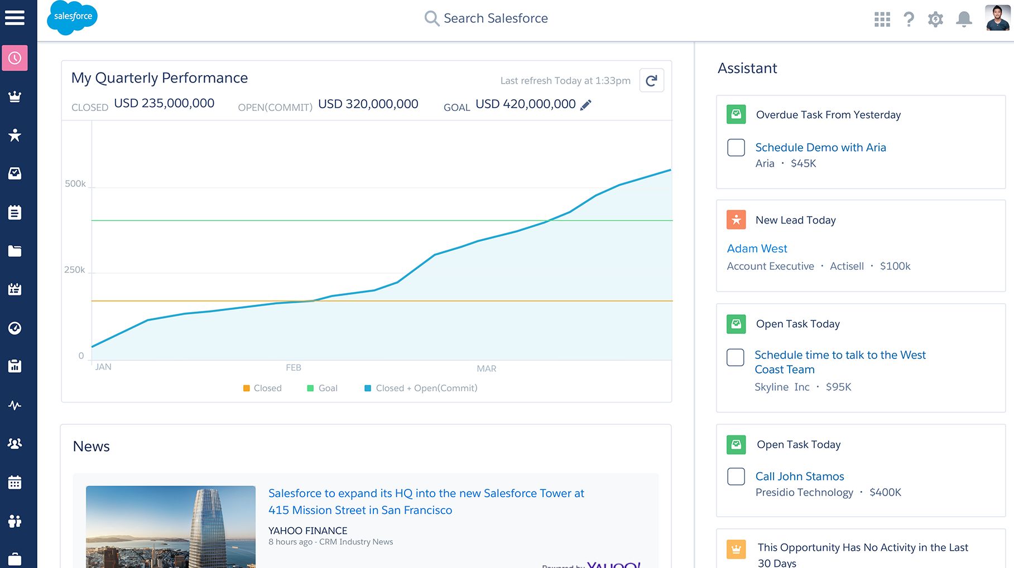Open the App Launcher grid icon
Screen dimensions: 1014x568
pyautogui.click(x=882, y=20)
